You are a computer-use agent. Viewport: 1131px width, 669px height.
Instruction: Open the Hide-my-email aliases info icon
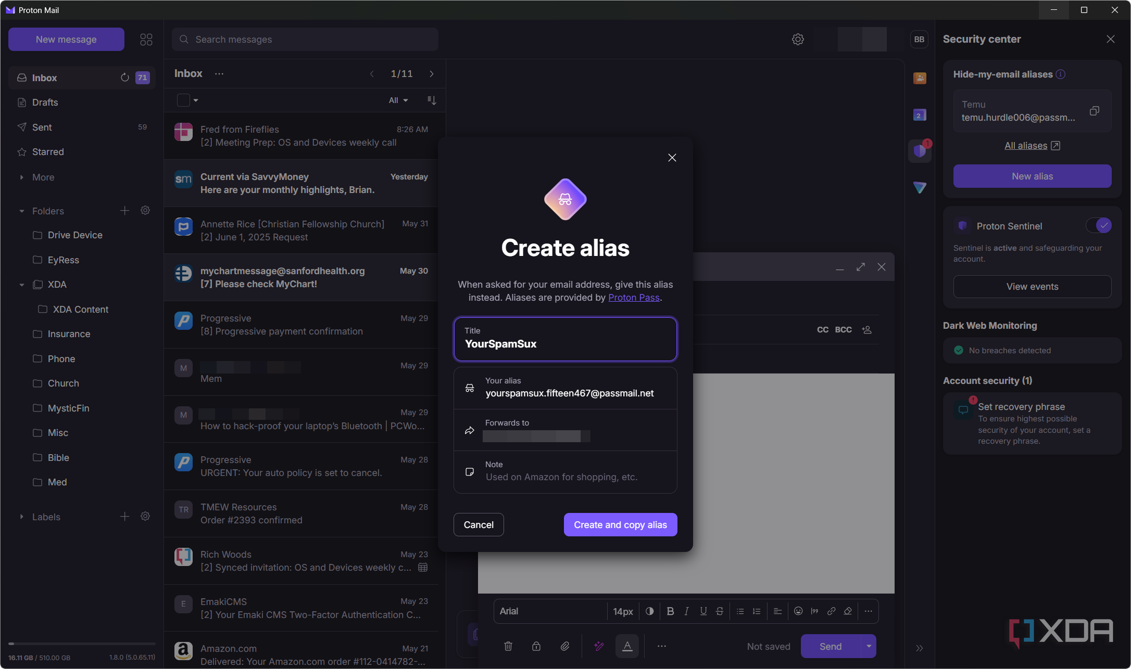coord(1061,74)
